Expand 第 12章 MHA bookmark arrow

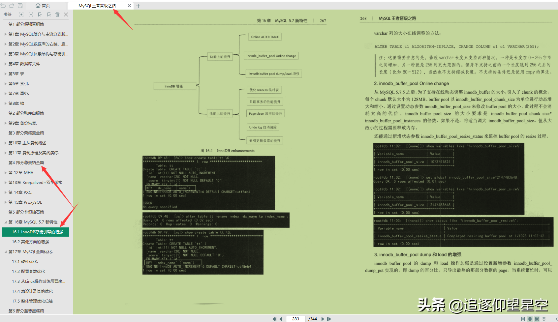tap(5, 173)
